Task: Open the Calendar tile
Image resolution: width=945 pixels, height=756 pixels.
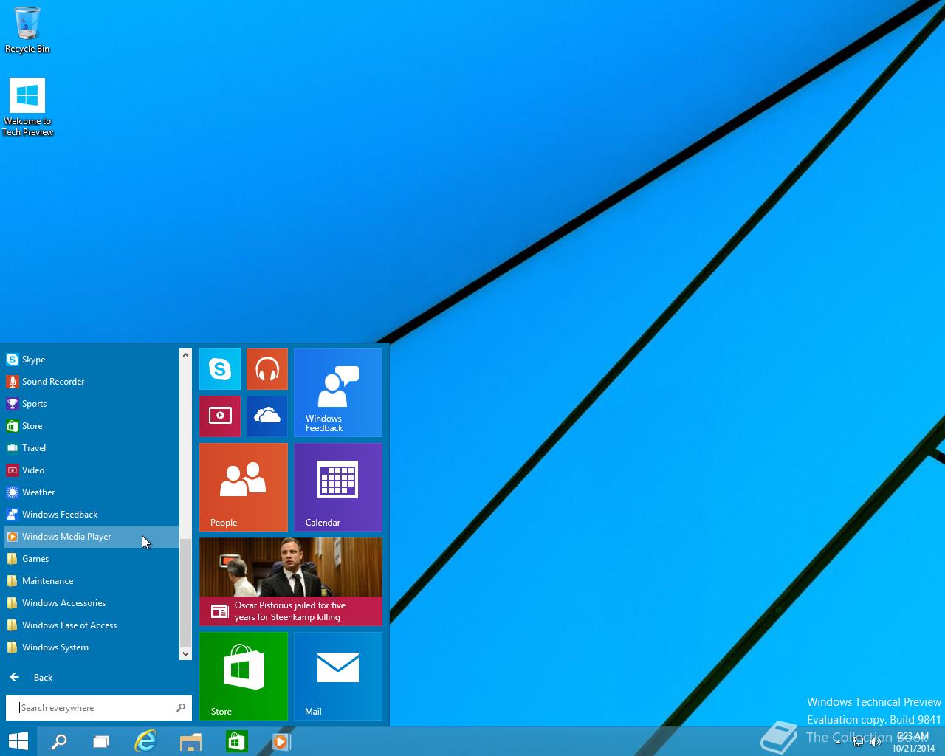Action: tap(337, 487)
